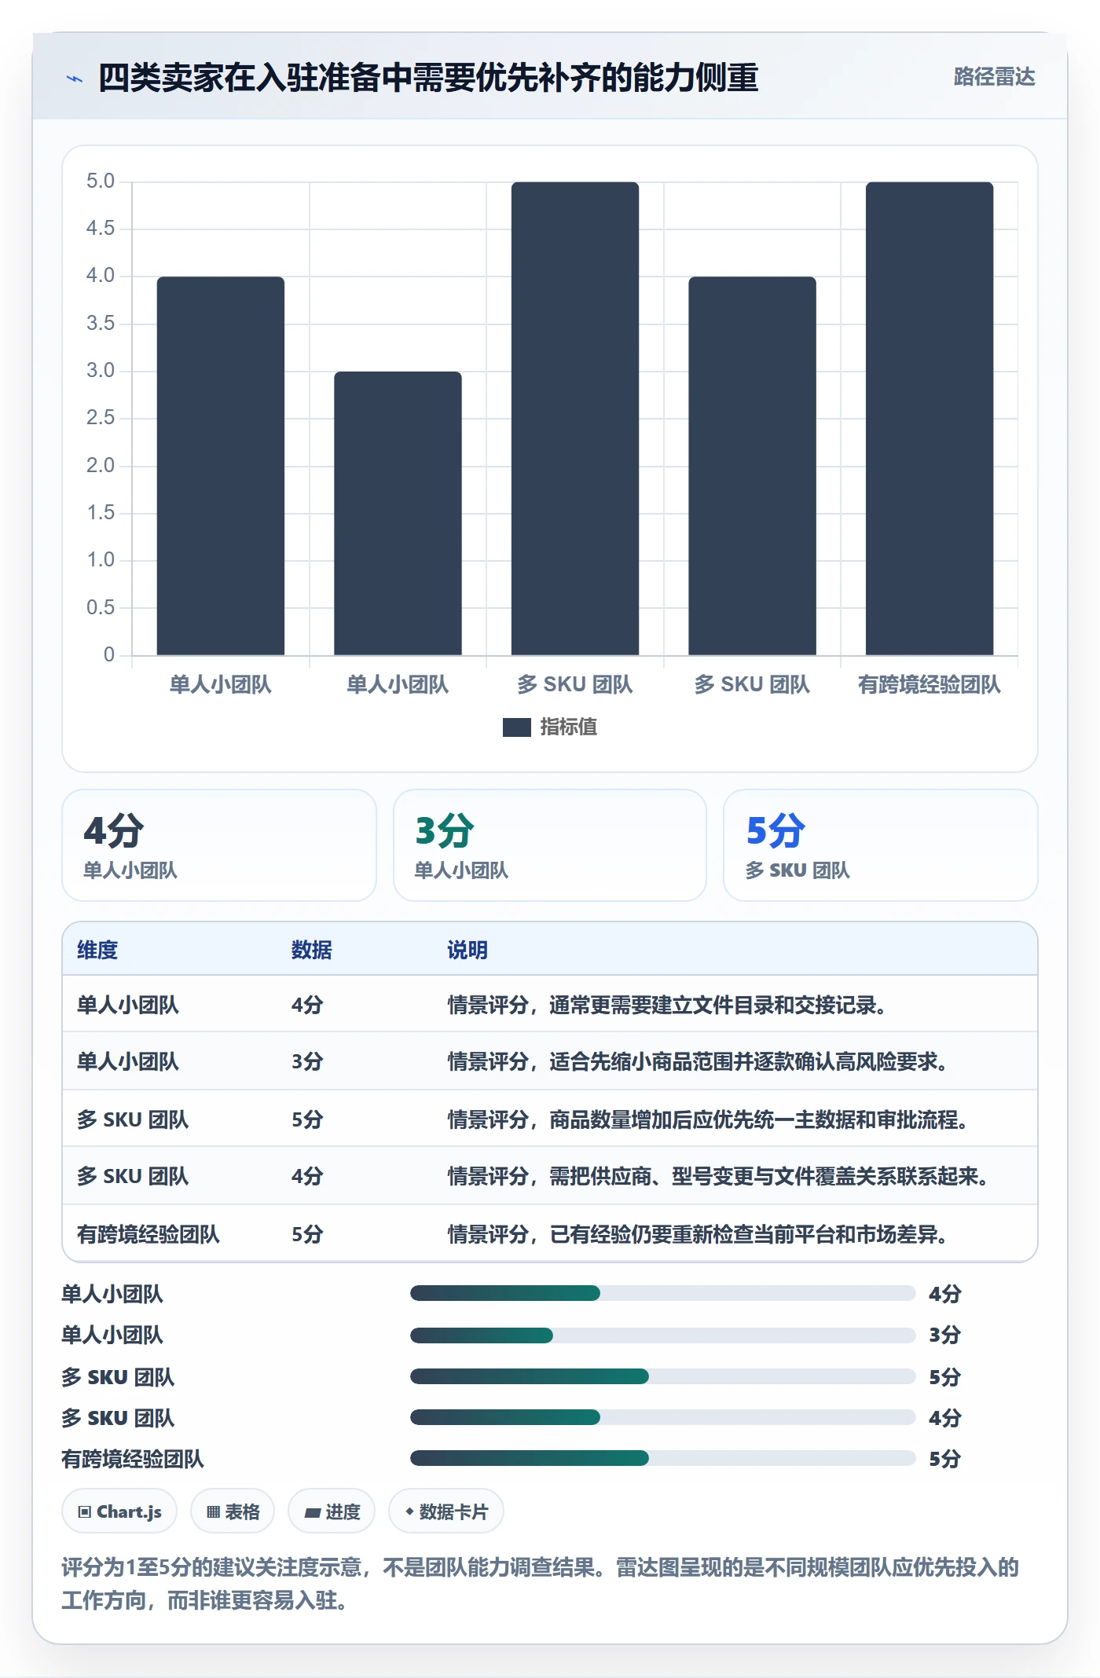
Task: Click the 单人小团队 bar reaching 4.0
Action: click(221, 466)
